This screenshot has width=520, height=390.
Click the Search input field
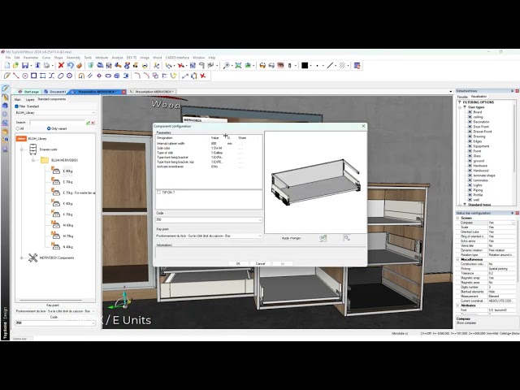(57, 122)
